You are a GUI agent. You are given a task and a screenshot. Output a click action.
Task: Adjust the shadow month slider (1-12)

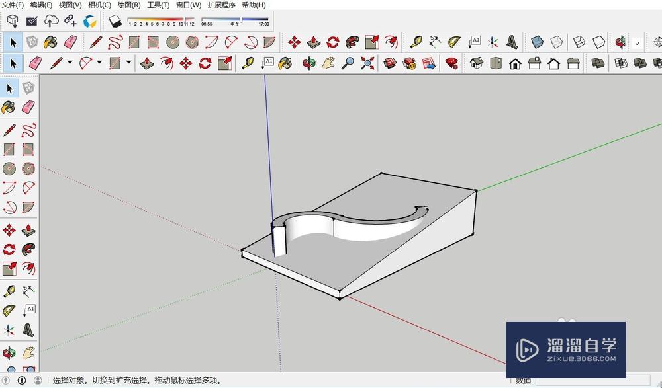[x=161, y=21]
